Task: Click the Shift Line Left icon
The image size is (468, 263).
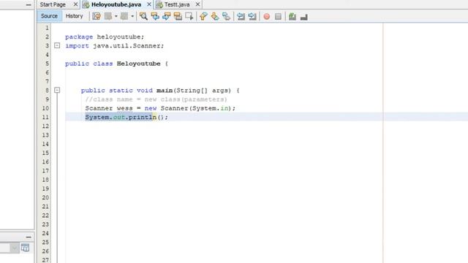Action: pos(241,16)
